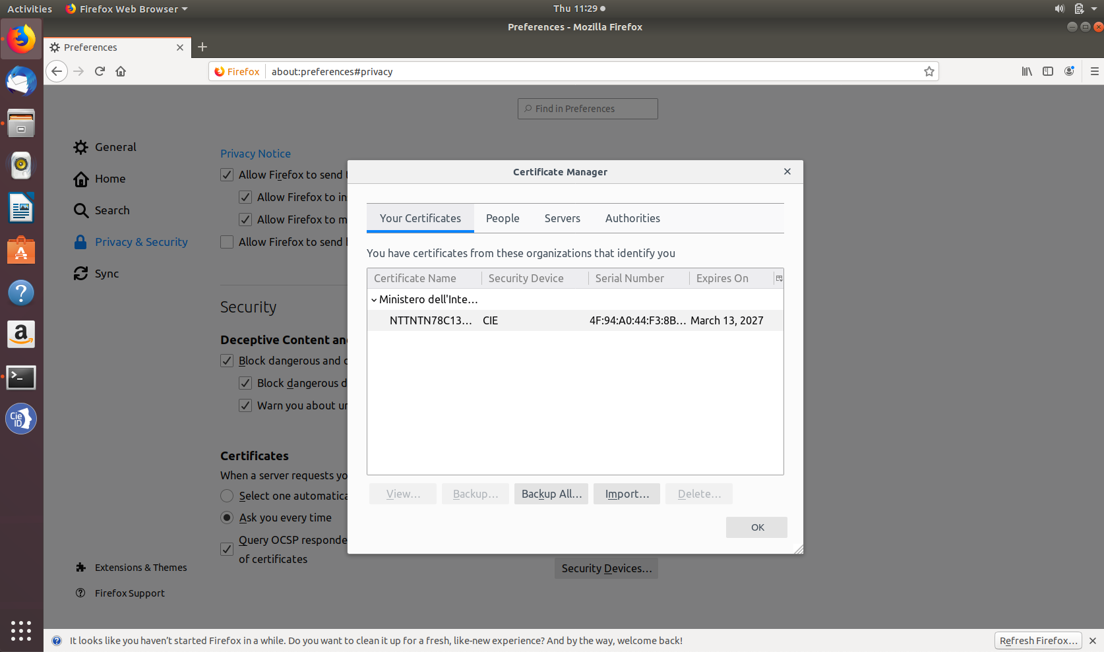Toggle Allow Firefox to send technical data
This screenshot has width=1104, height=652.
click(227, 175)
